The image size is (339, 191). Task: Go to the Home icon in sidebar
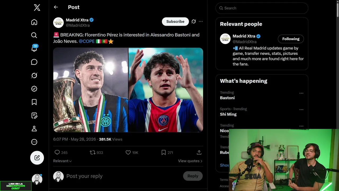34,22
